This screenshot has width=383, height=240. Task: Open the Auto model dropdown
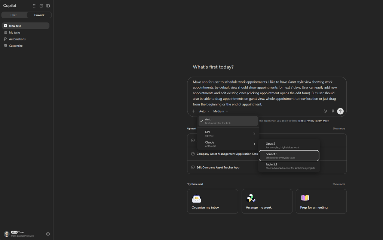click(x=204, y=111)
